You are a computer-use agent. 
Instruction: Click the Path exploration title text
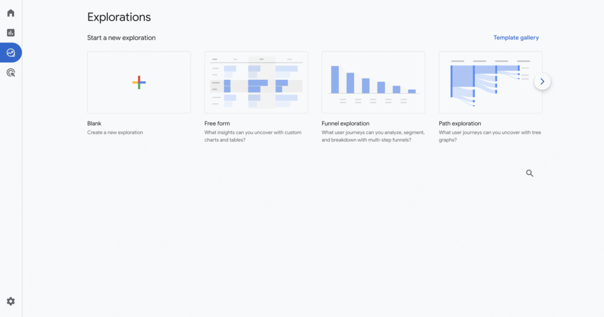click(460, 123)
